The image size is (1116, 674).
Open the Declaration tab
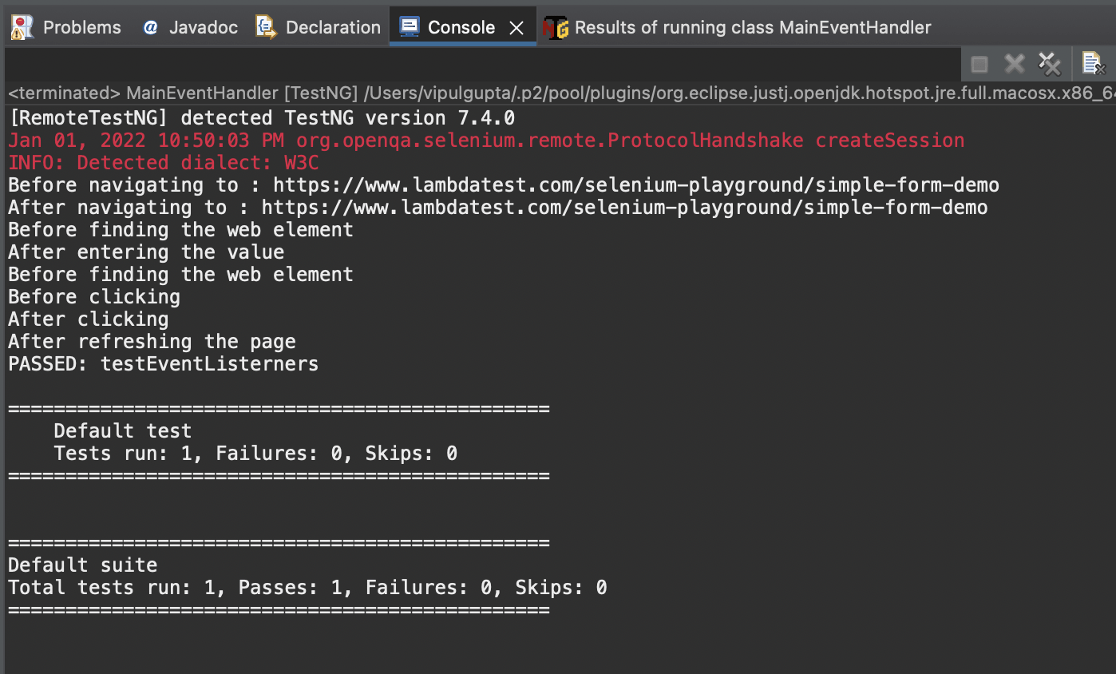[x=332, y=27]
